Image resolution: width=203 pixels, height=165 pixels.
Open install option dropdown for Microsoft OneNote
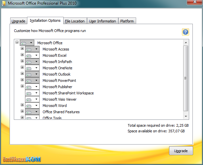coord(32,68)
